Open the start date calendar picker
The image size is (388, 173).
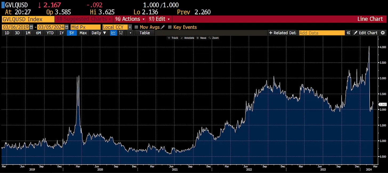click(31, 27)
